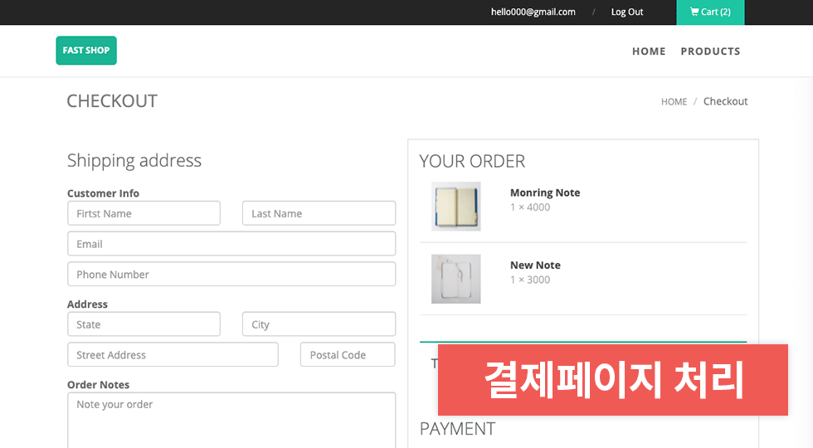
Task: Focus the Street Address field
Action: click(x=173, y=355)
